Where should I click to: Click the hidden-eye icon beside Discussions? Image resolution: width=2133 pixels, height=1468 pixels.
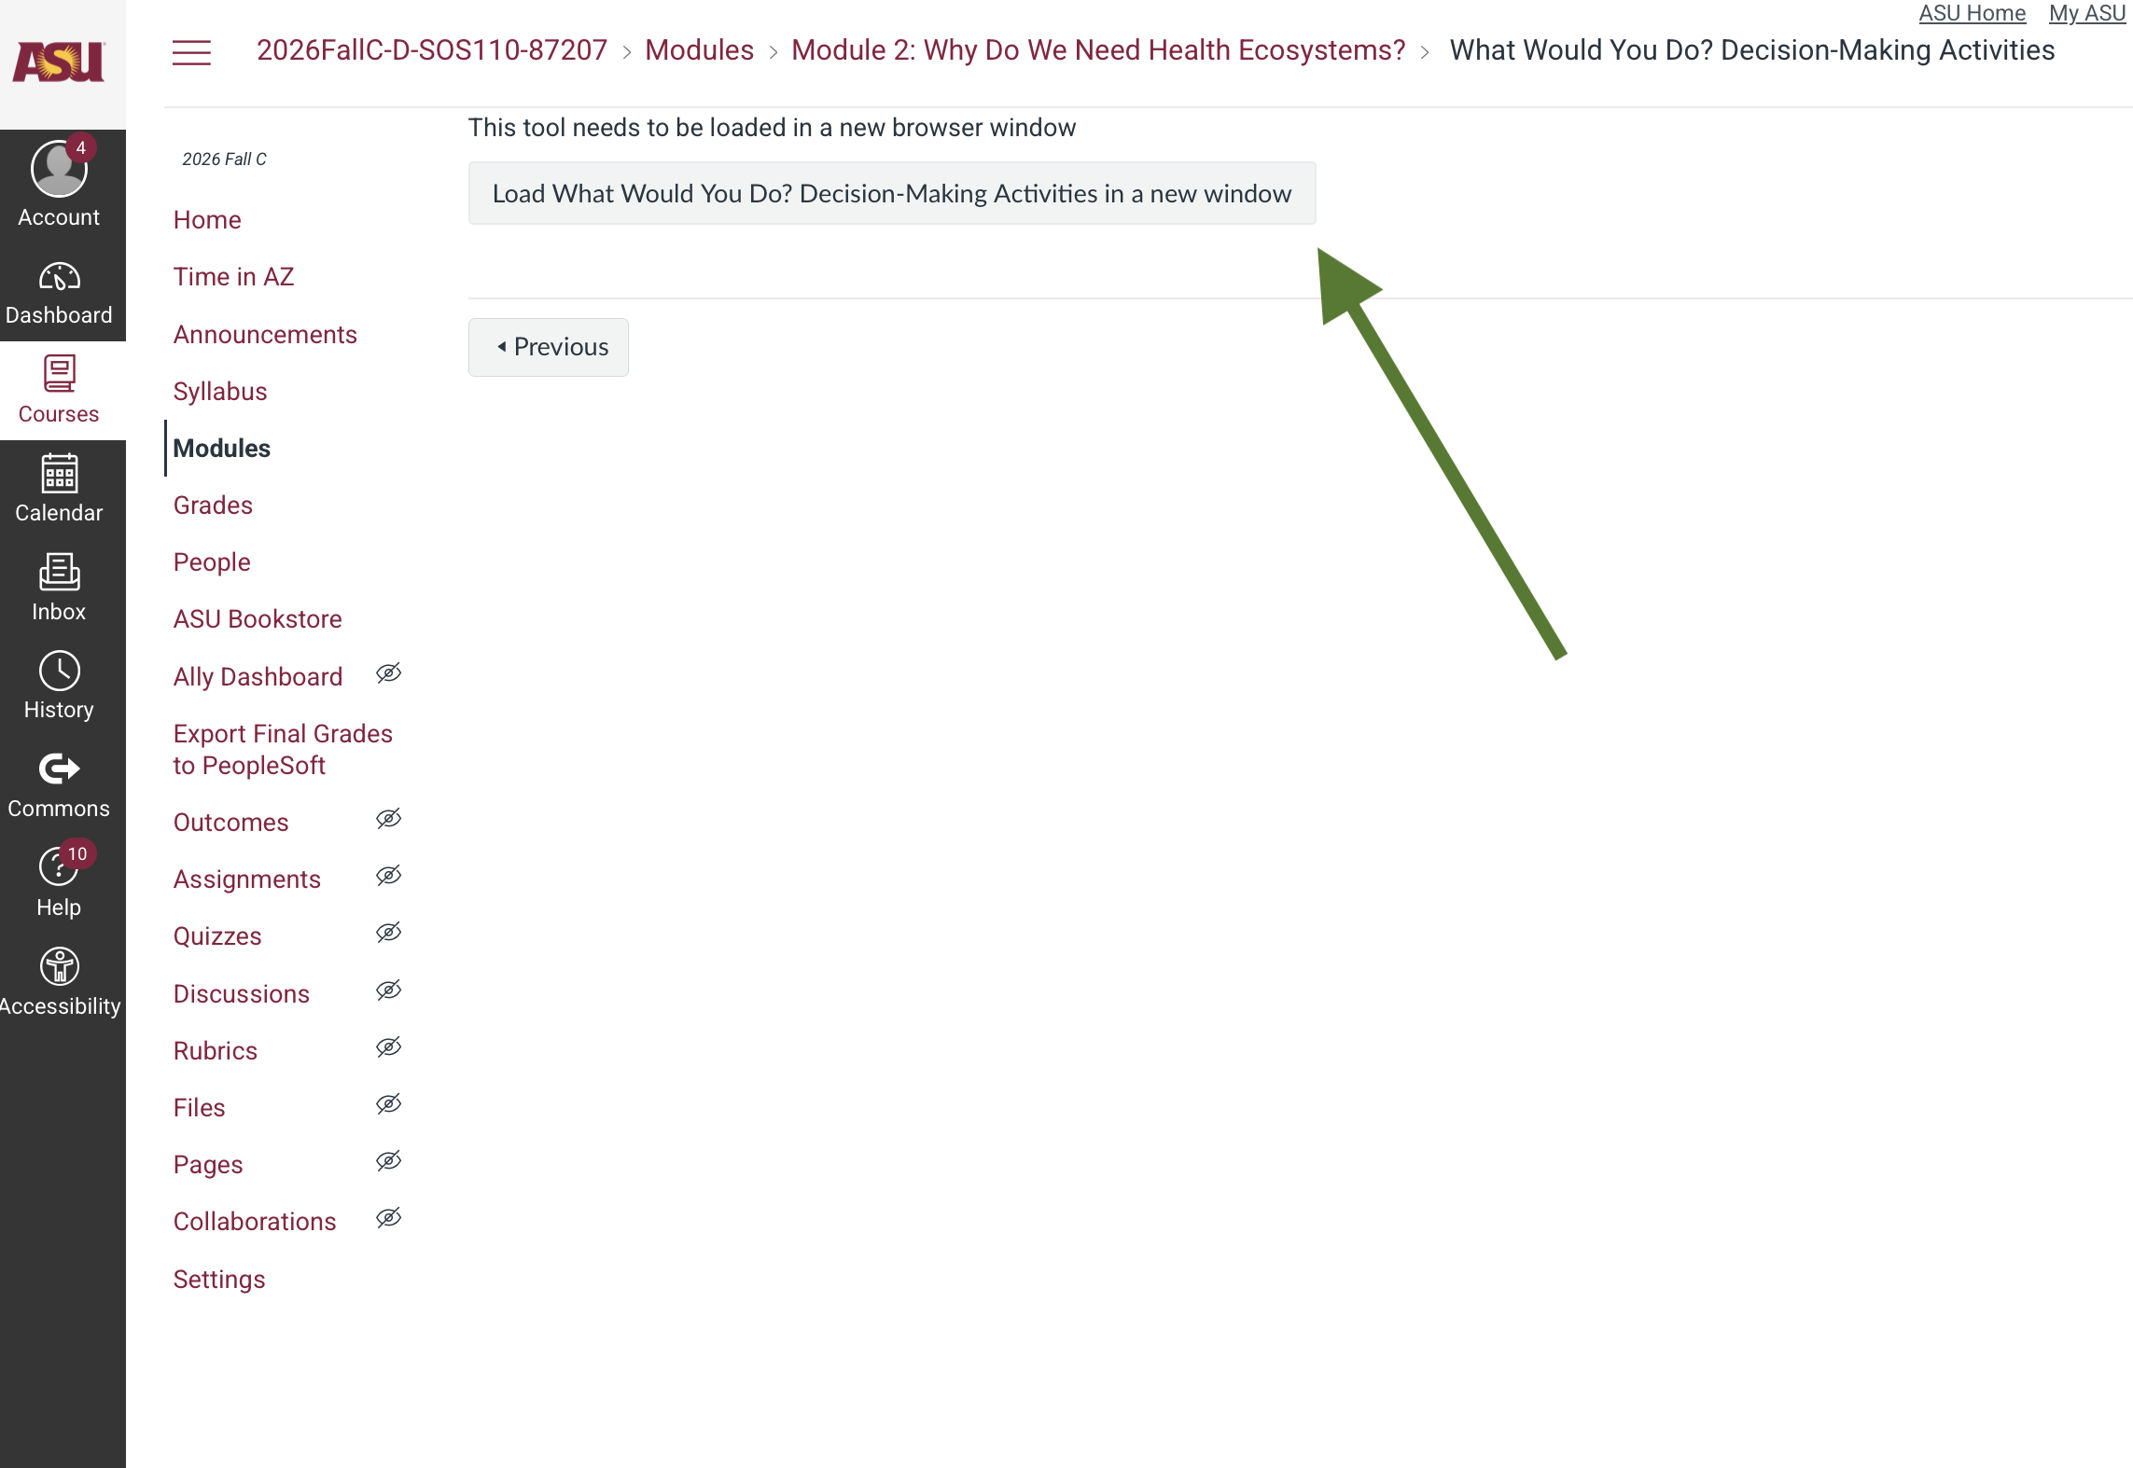pos(389,990)
